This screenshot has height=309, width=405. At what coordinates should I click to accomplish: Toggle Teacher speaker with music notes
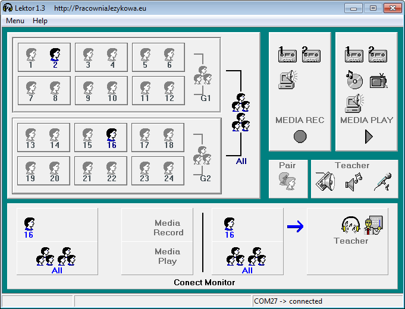(x=354, y=182)
